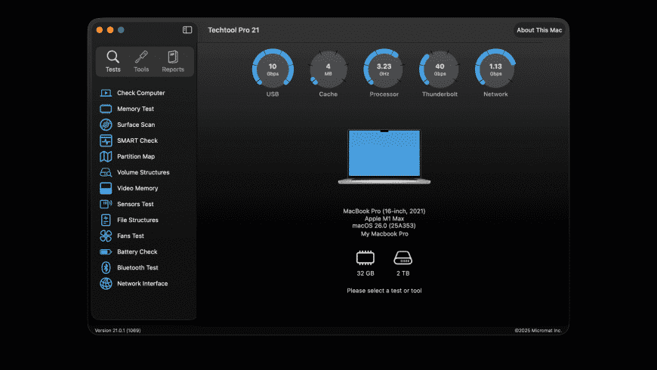Screen dimensions: 657x370
Task: Click the Video Memory display icon
Action: click(106, 189)
